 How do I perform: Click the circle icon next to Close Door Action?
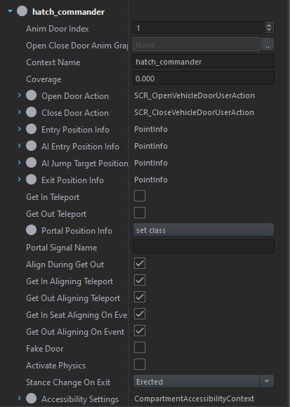click(31, 112)
